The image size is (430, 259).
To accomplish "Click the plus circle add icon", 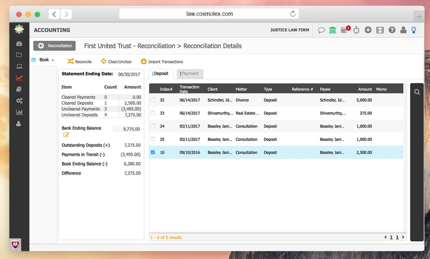I will coord(368,30).
